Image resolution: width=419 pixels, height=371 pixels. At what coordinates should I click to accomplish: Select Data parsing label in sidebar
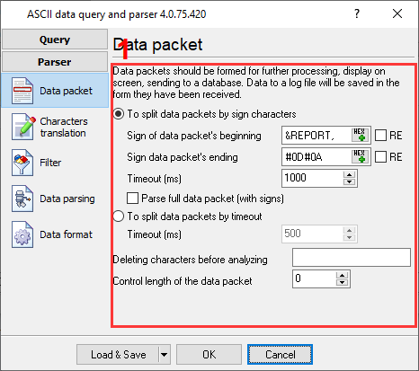click(67, 199)
